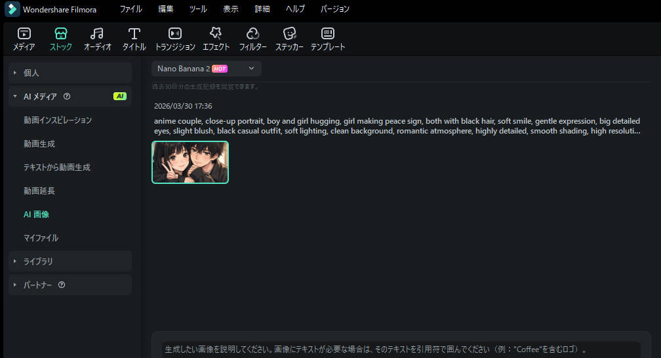Expand the 個人 section

coord(15,73)
